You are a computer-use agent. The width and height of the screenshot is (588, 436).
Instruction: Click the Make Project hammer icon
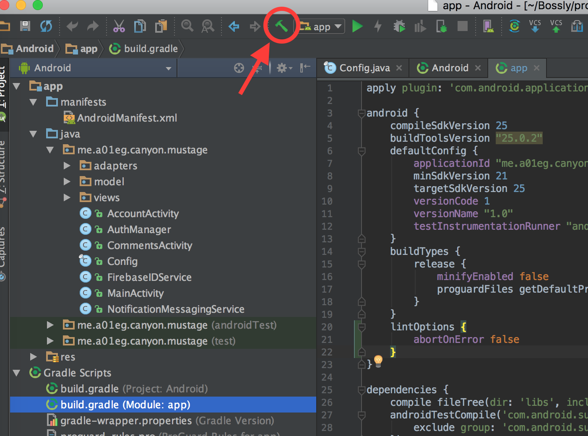(281, 26)
